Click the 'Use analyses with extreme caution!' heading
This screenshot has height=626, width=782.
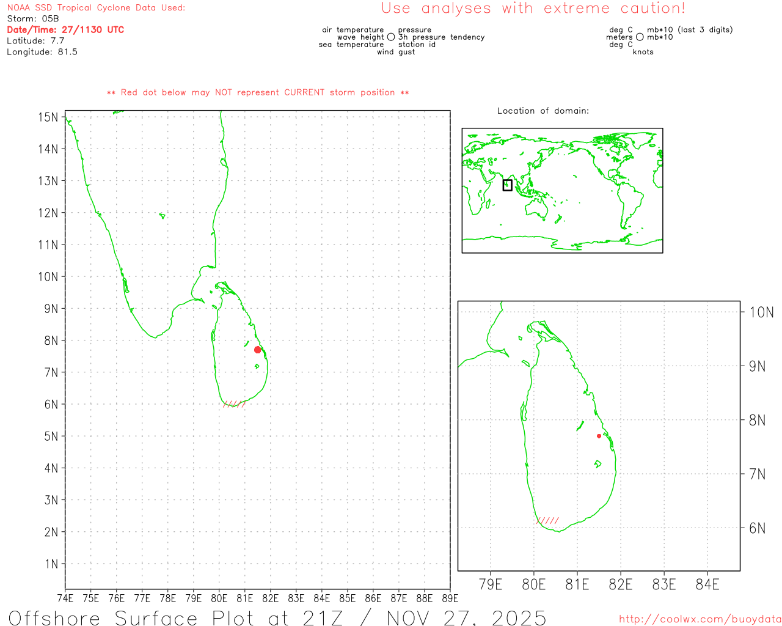pos(533,9)
